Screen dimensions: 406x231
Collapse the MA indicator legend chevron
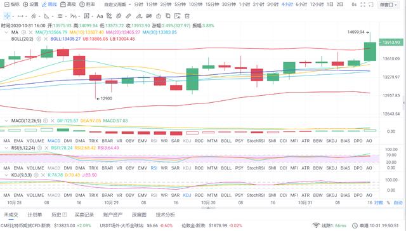point(6,32)
